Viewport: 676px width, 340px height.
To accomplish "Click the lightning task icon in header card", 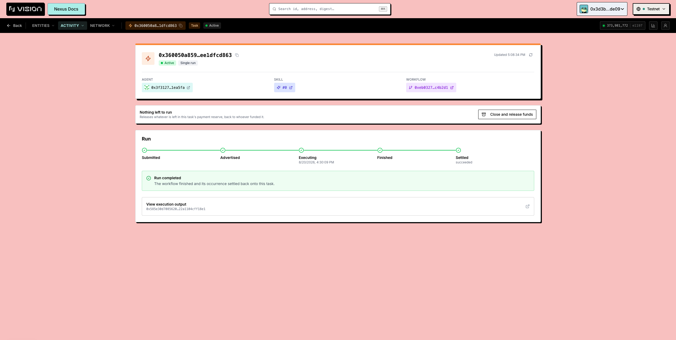I will 148,59.
